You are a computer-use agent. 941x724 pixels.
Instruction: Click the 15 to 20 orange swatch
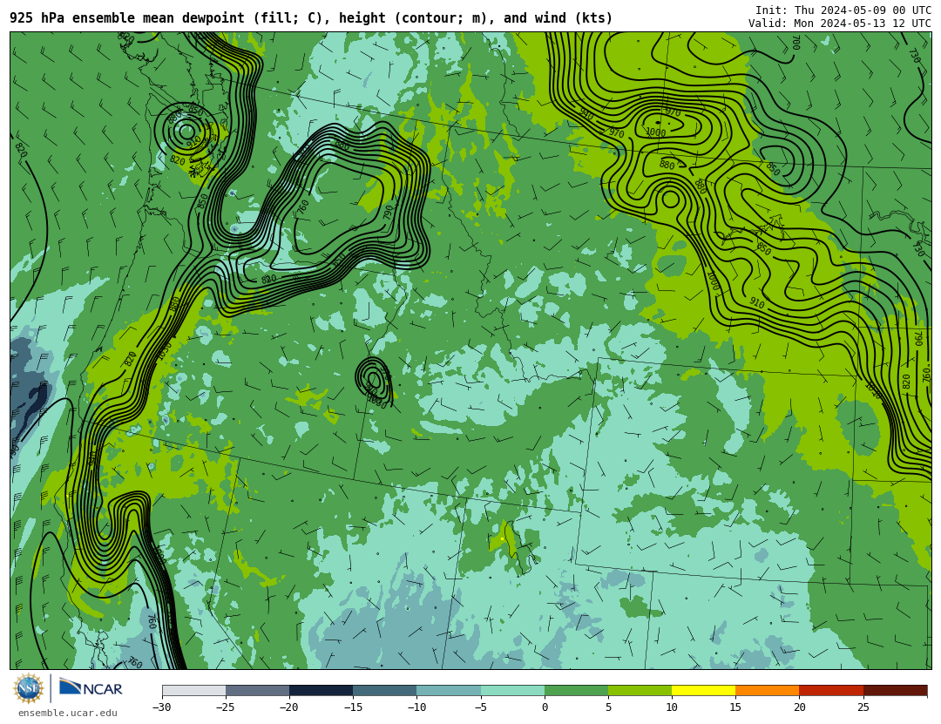[x=768, y=690]
